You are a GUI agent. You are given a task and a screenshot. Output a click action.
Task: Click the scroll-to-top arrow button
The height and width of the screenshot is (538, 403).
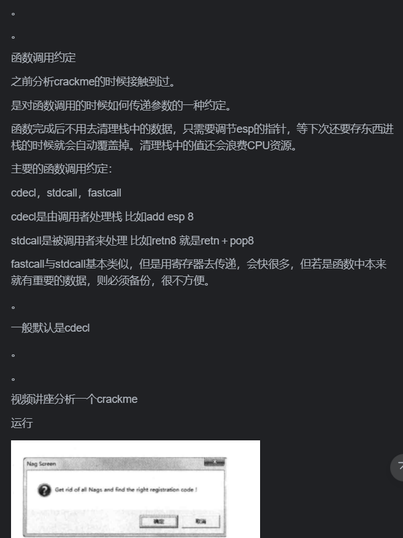tap(397, 467)
